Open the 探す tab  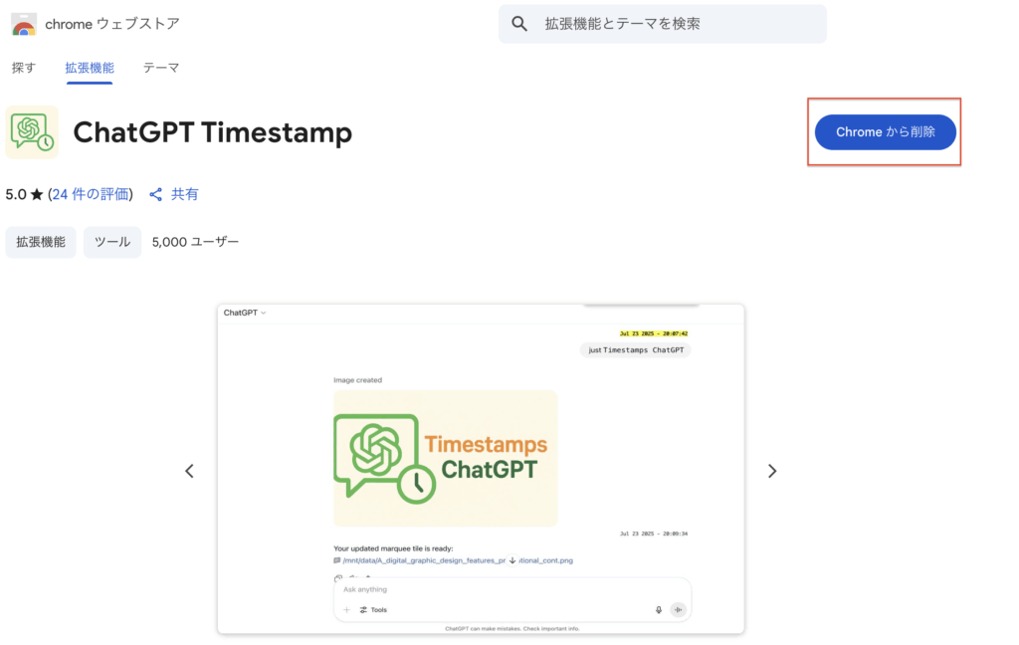[x=24, y=68]
